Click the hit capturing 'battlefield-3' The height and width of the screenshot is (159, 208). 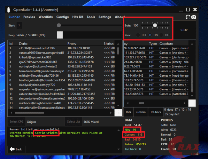coord(156,94)
